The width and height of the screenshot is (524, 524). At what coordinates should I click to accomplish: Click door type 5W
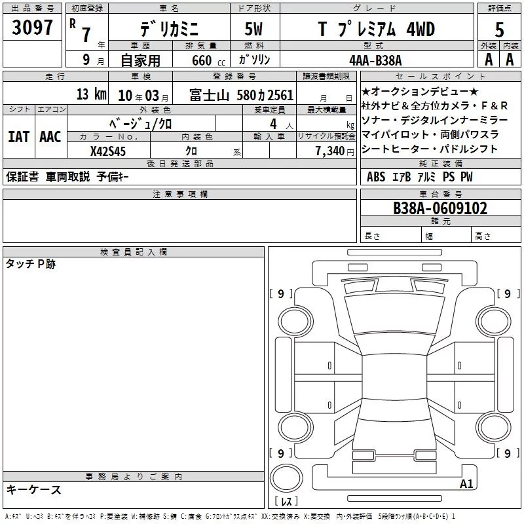click(253, 29)
